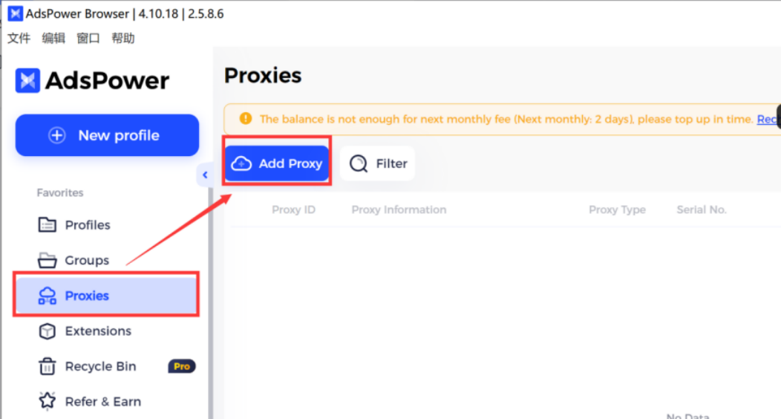The width and height of the screenshot is (781, 419).
Task: Click the Recharge link in the balance warning
Action: pyautogui.click(x=768, y=119)
